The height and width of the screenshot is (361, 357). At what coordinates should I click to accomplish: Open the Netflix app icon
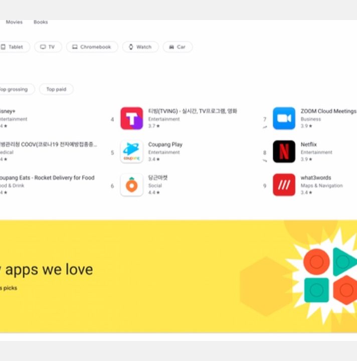284,152
